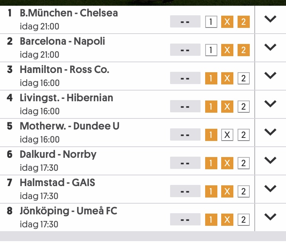Expand the Barcelona - Napoli row chevron
This screenshot has width=286, height=243.
[270, 47]
